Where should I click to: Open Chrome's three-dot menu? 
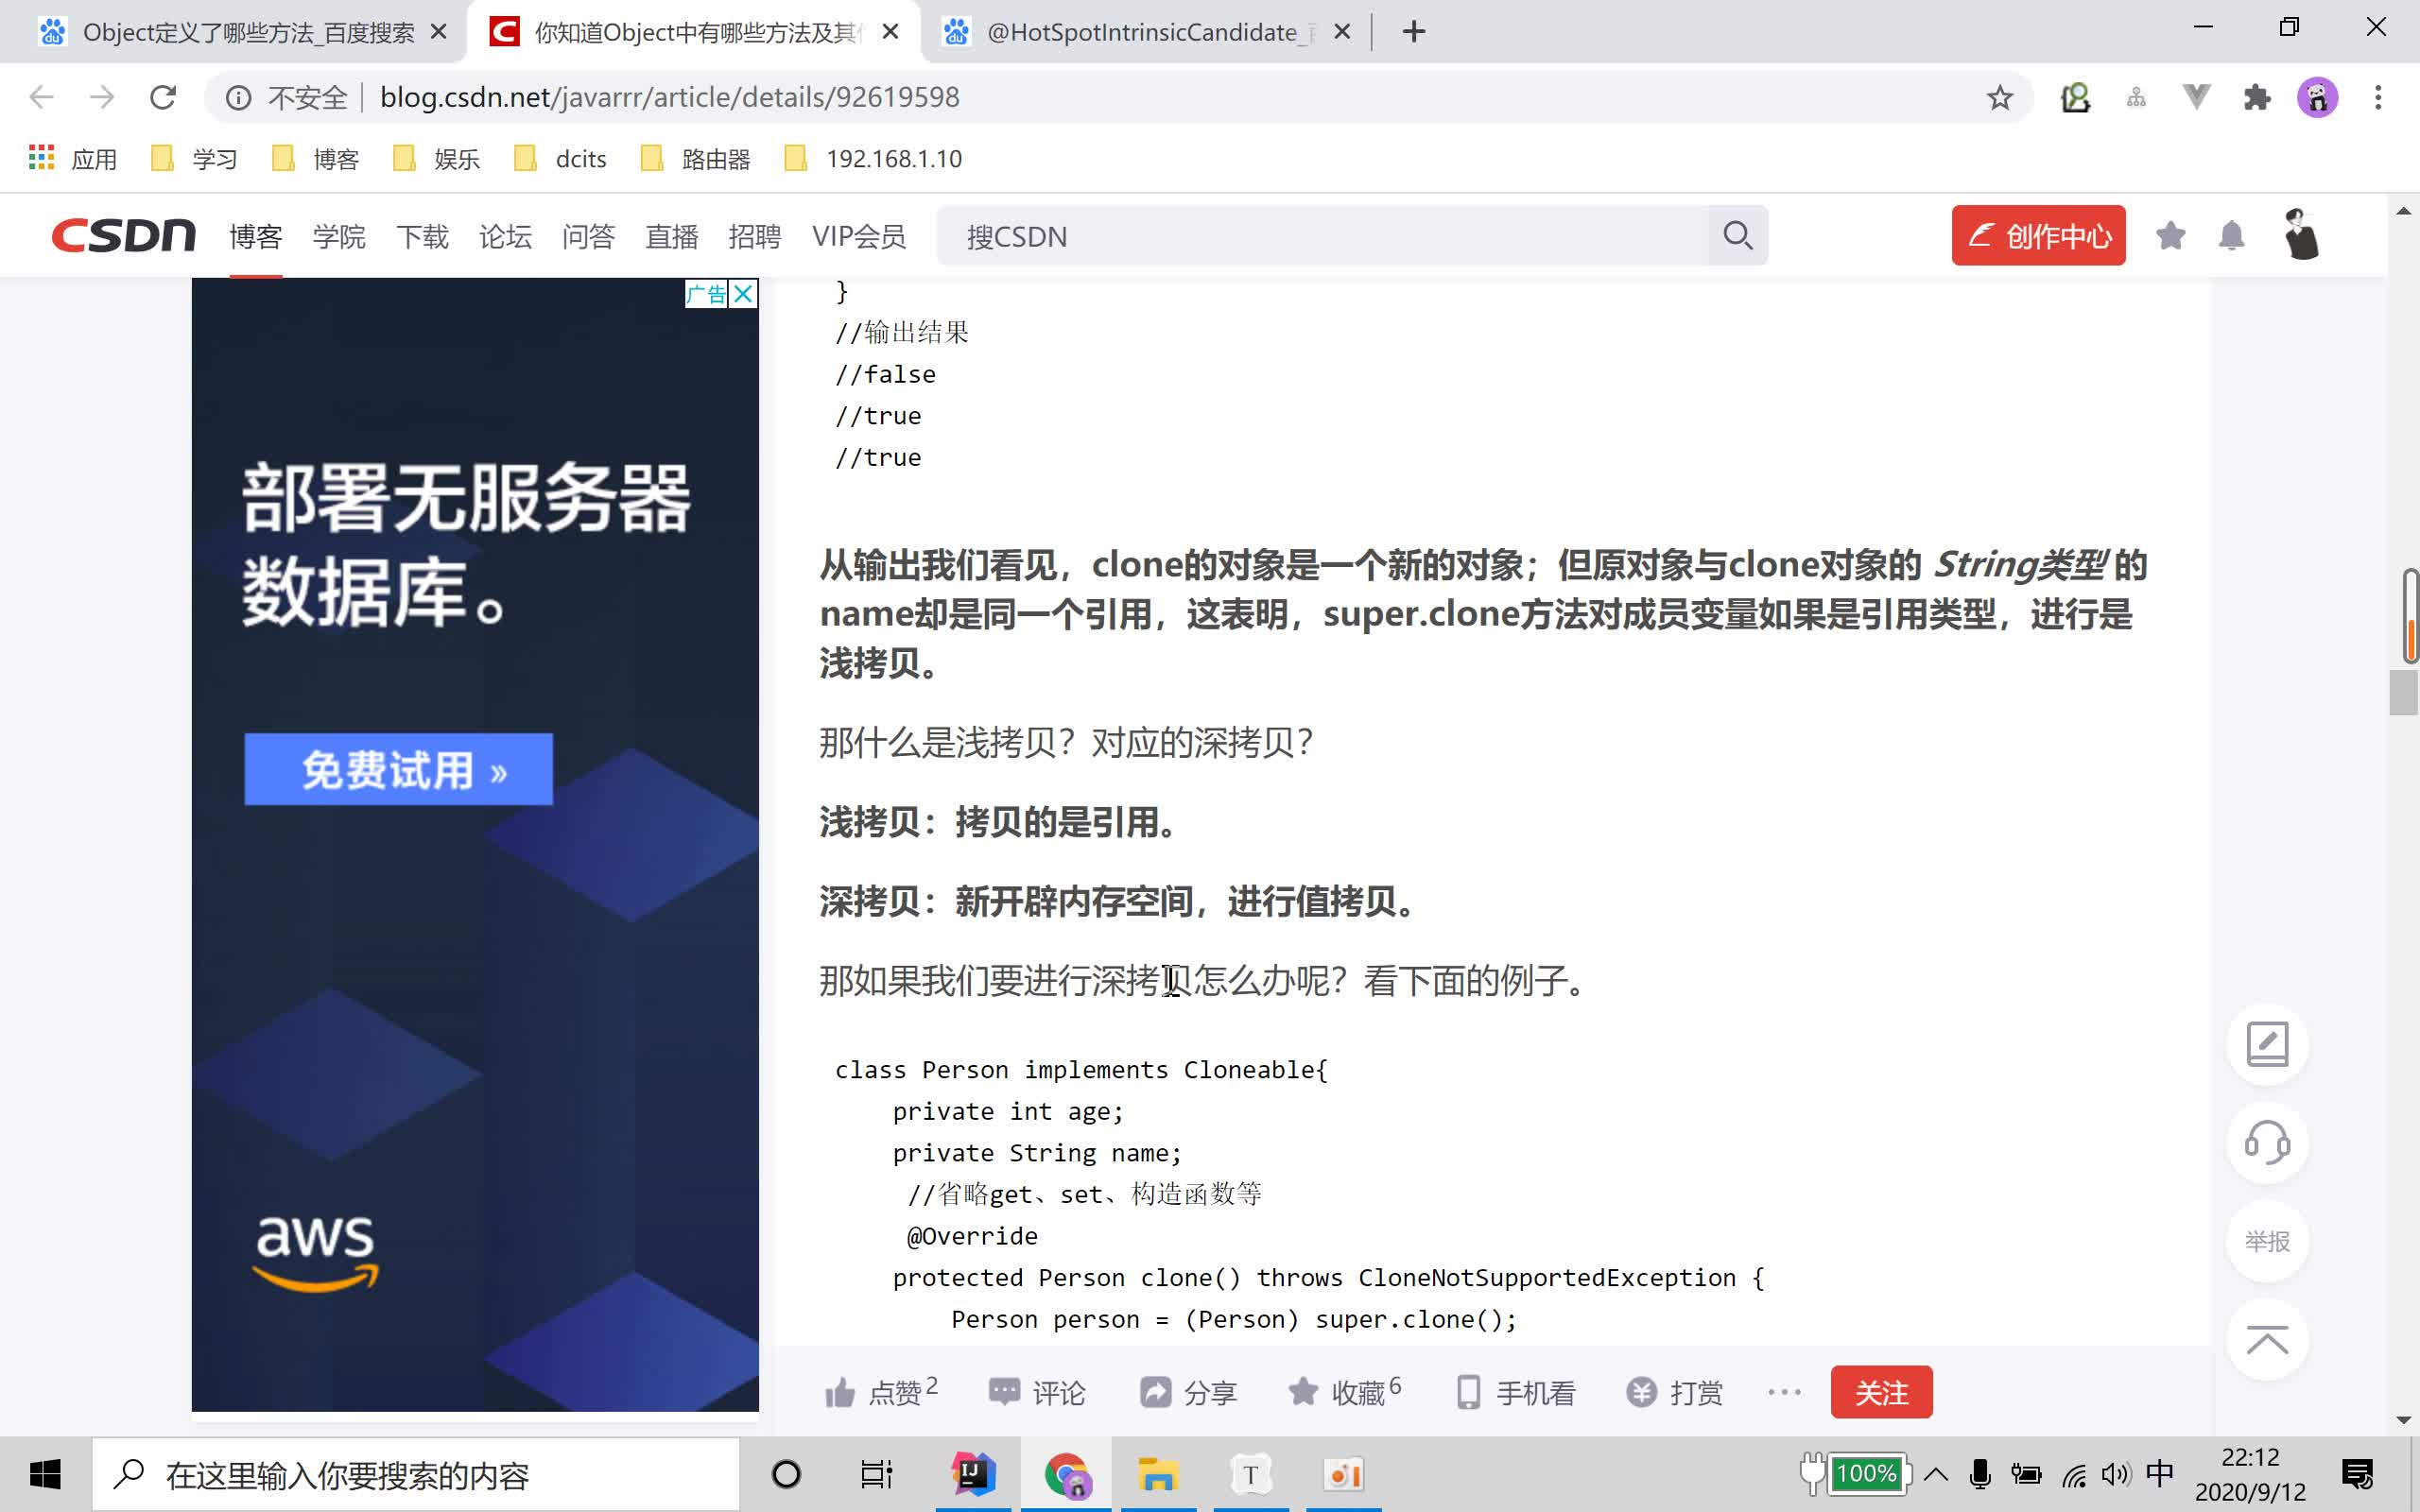tap(2378, 97)
